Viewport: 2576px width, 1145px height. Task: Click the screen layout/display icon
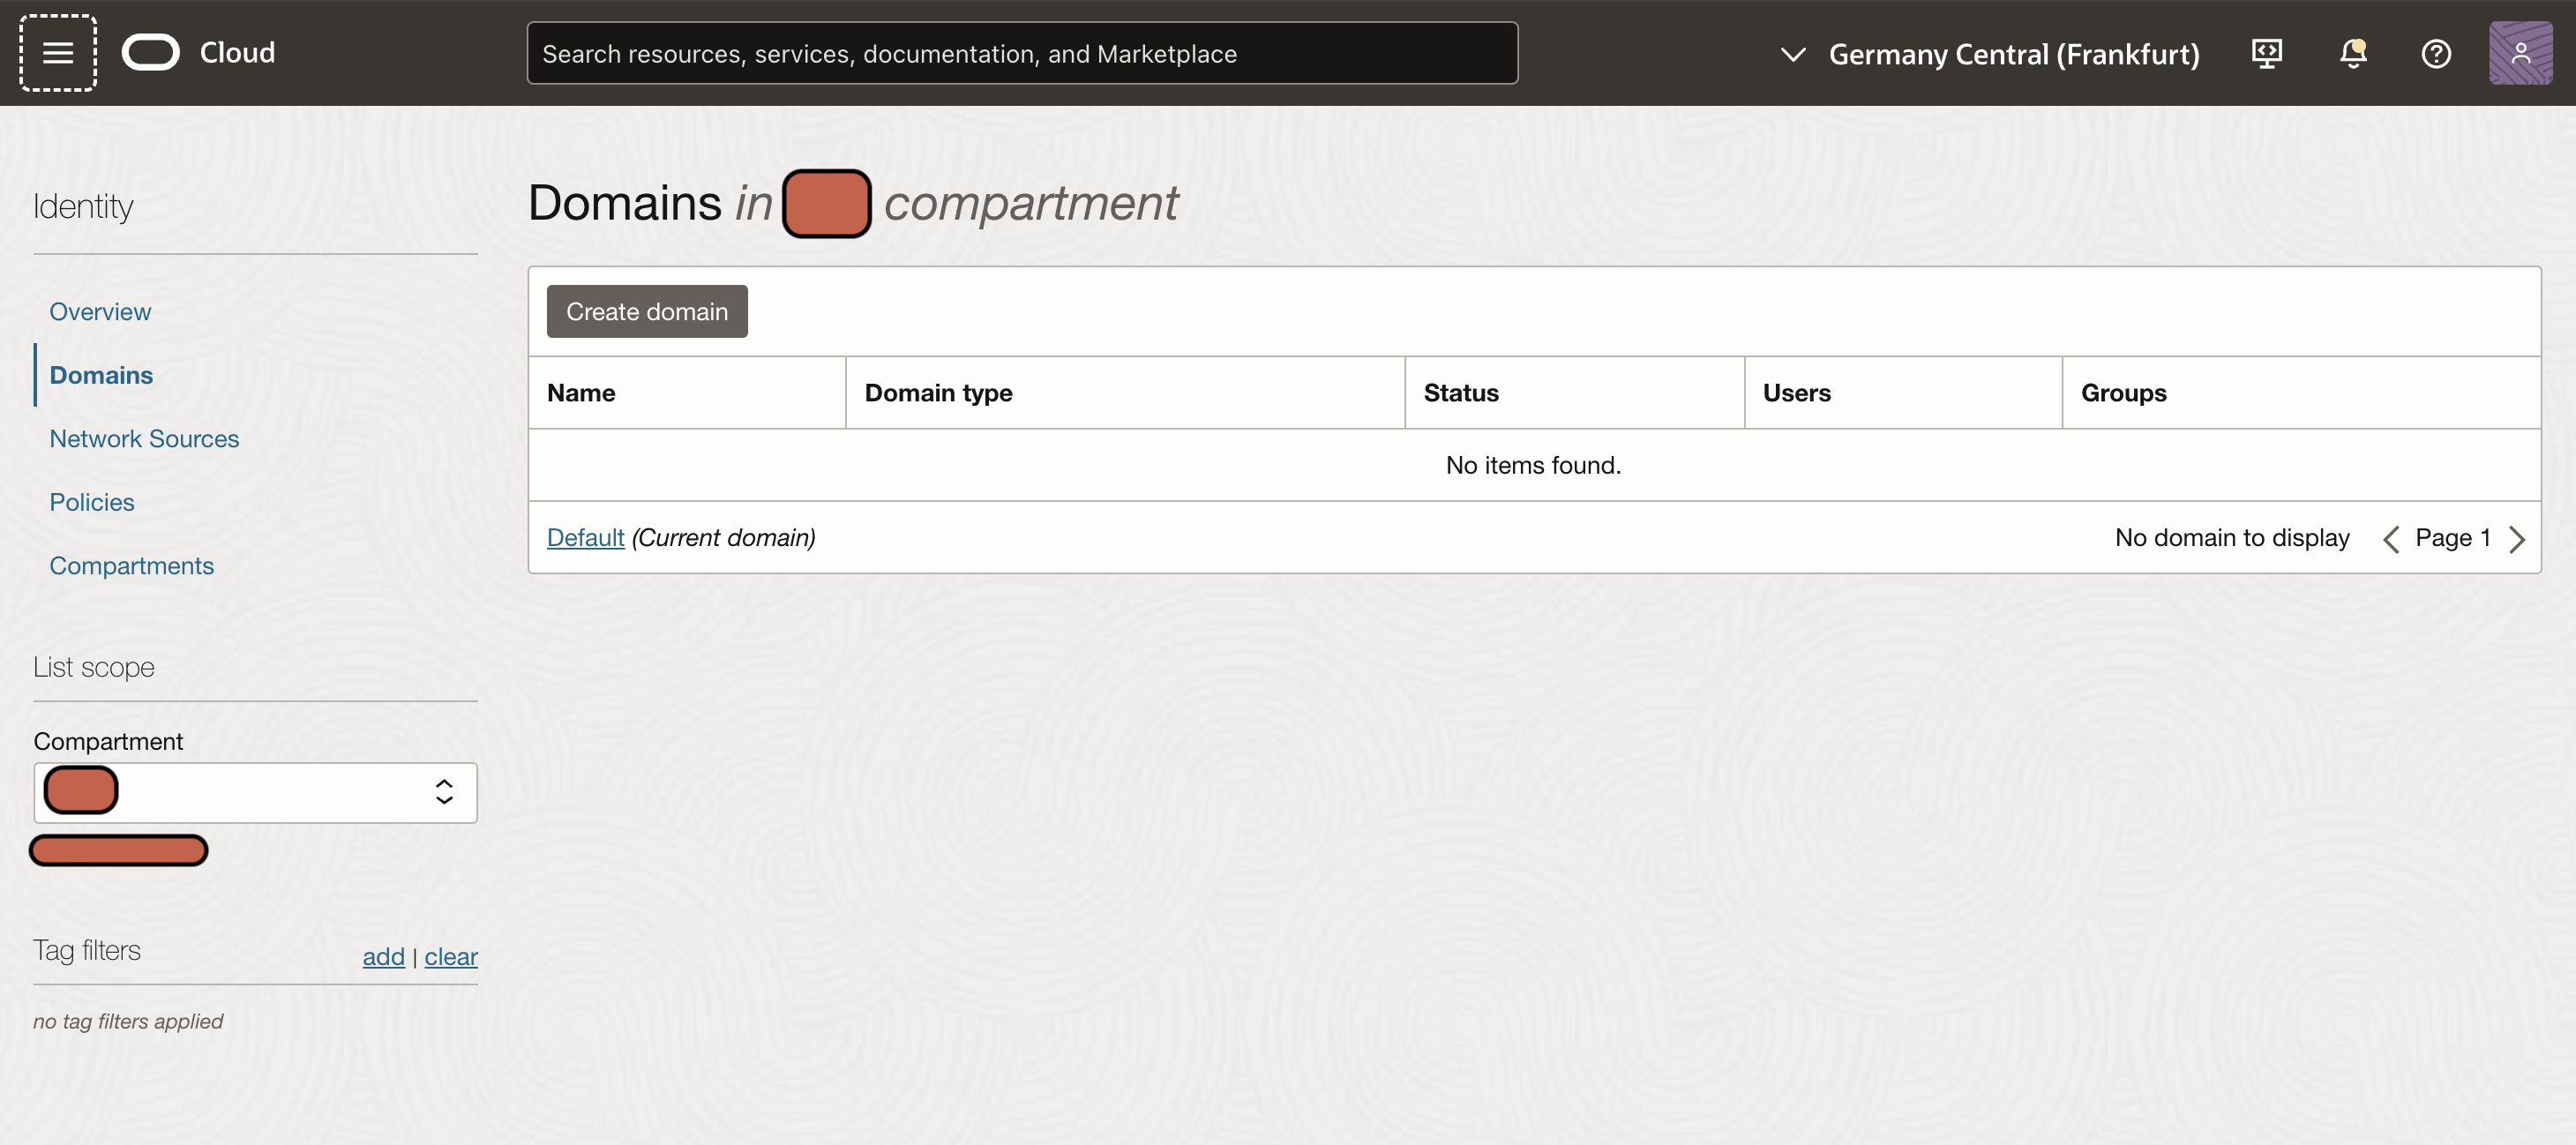(x=2269, y=53)
